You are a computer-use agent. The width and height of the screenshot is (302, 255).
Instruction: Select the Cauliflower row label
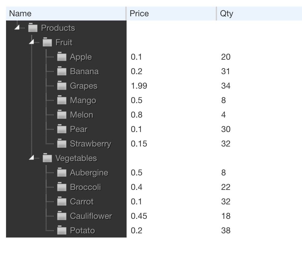(x=91, y=216)
